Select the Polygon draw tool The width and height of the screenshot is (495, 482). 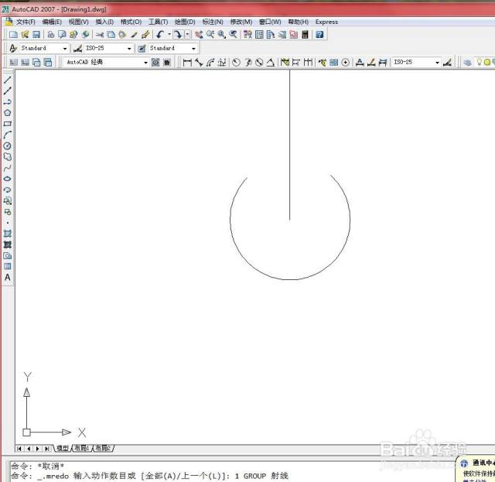[x=8, y=113]
